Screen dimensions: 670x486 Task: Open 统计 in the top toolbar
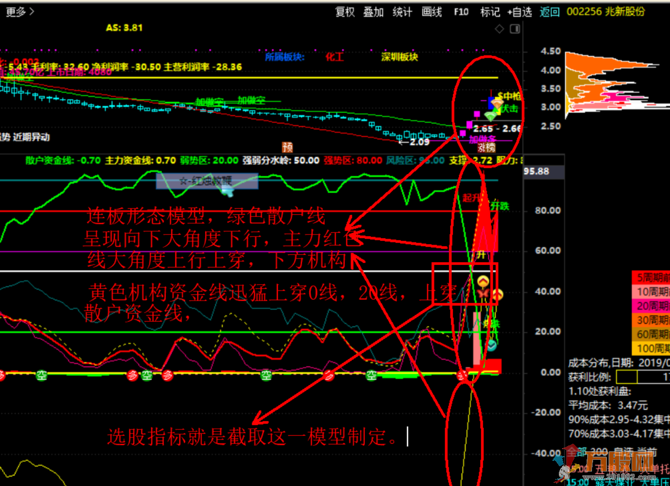pos(402,12)
